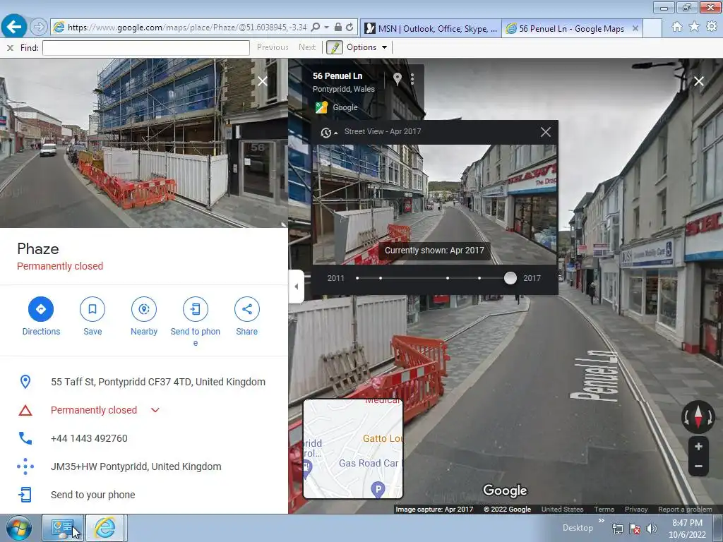Click the 2017 timeline slider handle
Image resolution: width=723 pixels, height=542 pixels.
[x=510, y=278]
